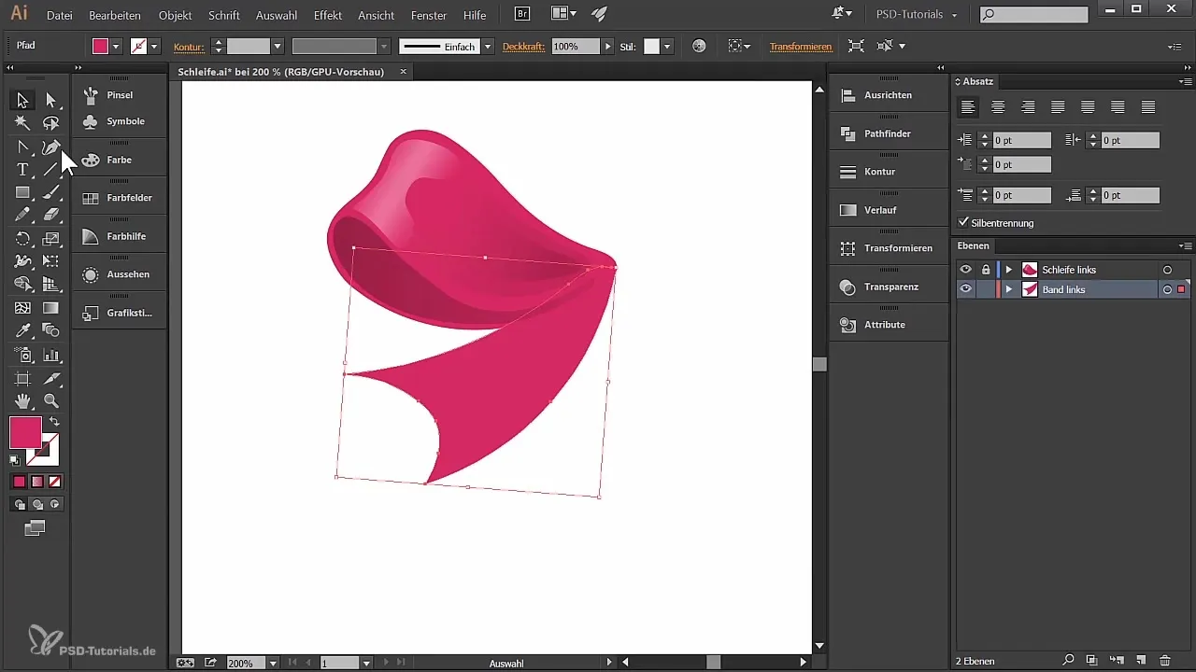Viewport: 1196px width, 672px height.
Task: Swap fill and stroke colors
Action: pos(54,422)
